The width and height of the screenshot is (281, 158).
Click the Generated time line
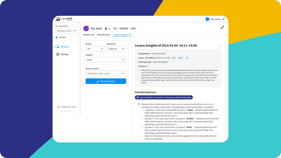pos(152,54)
